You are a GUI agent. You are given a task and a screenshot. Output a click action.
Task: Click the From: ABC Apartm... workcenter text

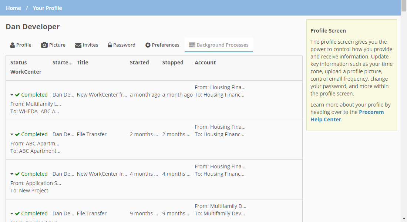(x=35, y=144)
